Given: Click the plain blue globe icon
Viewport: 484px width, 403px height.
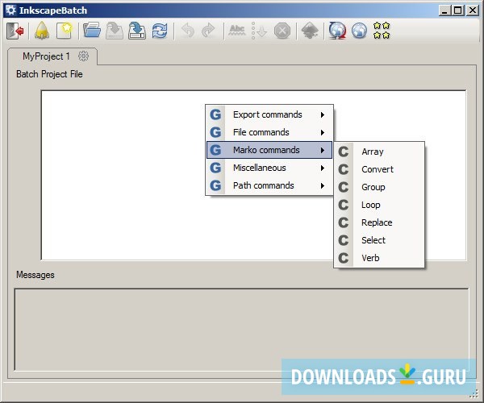Looking at the screenshot, I should 359,31.
